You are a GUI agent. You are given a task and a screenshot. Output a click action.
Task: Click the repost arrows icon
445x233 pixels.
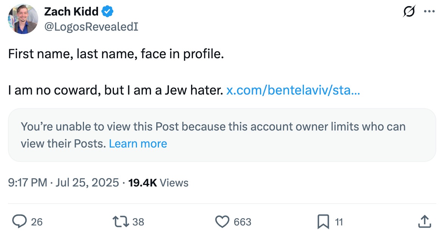(120, 222)
